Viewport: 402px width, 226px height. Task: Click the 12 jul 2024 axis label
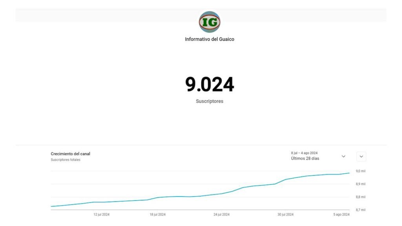coord(101,215)
